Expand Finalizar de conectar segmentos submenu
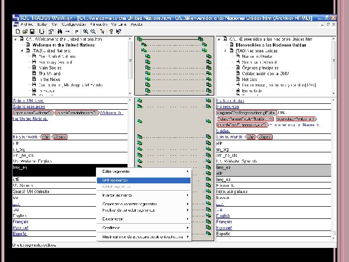The width and height of the screenshot is (349, 262). pyautogui.click(x=144, y=210)
